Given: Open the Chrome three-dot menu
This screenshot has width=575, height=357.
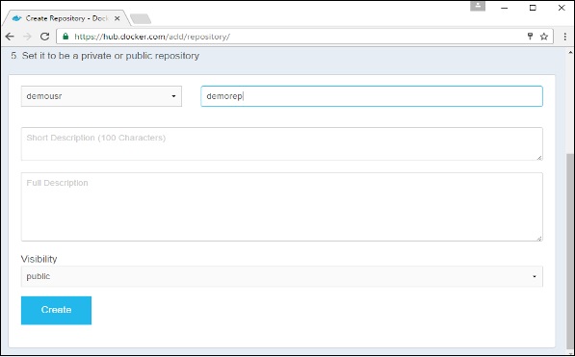Looking at the screenshot, I should coord(564,37).
